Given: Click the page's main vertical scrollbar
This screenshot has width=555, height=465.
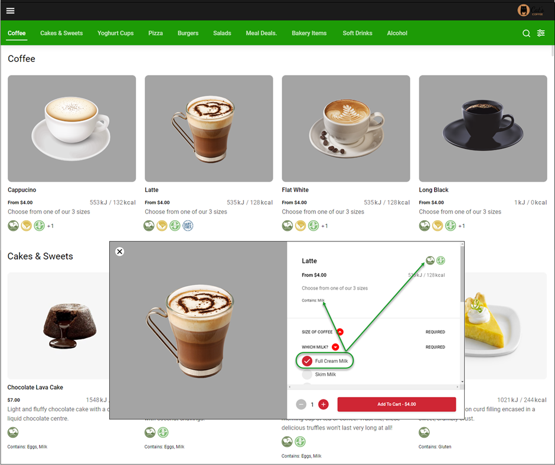Looking at the screenshot, I should [x=553, y=50].
